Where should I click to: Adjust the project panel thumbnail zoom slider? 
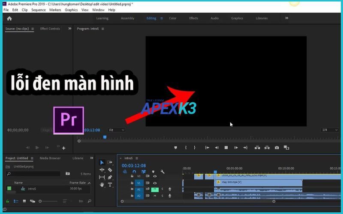[41, 201]
